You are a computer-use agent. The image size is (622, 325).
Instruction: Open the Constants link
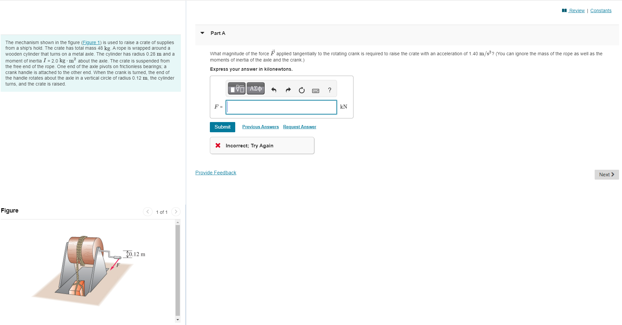(x=601, y=11)
